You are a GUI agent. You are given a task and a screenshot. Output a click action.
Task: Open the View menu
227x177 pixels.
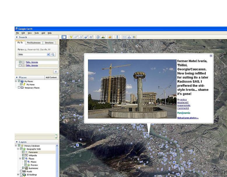point(30,33)
